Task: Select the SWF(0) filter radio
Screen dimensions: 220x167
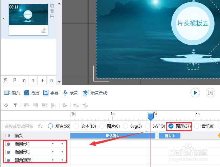Action: 148,126
